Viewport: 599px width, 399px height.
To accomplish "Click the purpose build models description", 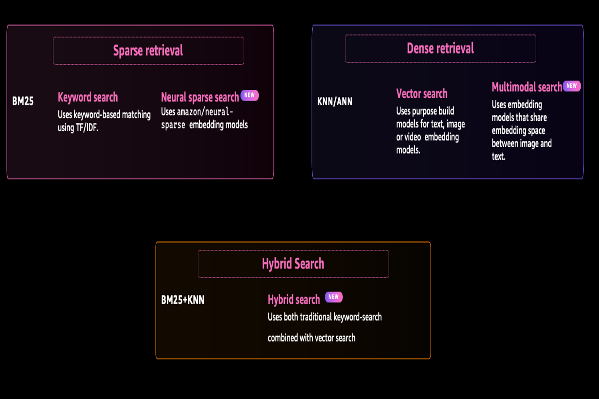I will pyautogui.click(x=430, y=130).
